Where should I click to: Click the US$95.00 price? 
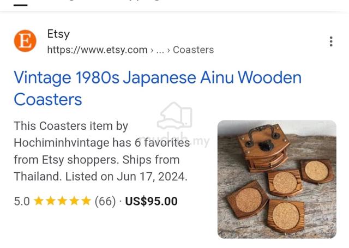coord(152,201)
